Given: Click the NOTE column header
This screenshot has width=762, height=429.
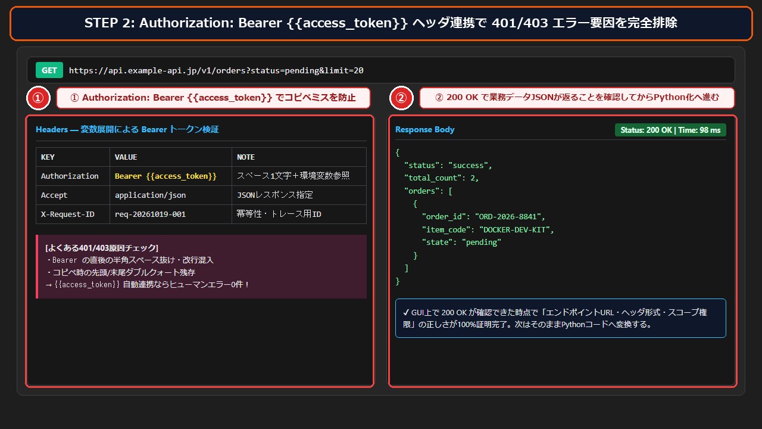Looking at the screenshot, I should tap(299, 157).
